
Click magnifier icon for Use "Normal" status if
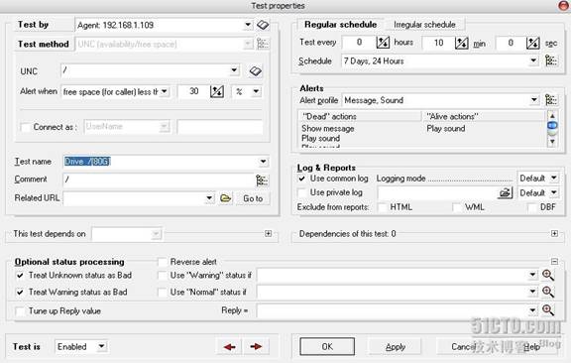[547, 292]
